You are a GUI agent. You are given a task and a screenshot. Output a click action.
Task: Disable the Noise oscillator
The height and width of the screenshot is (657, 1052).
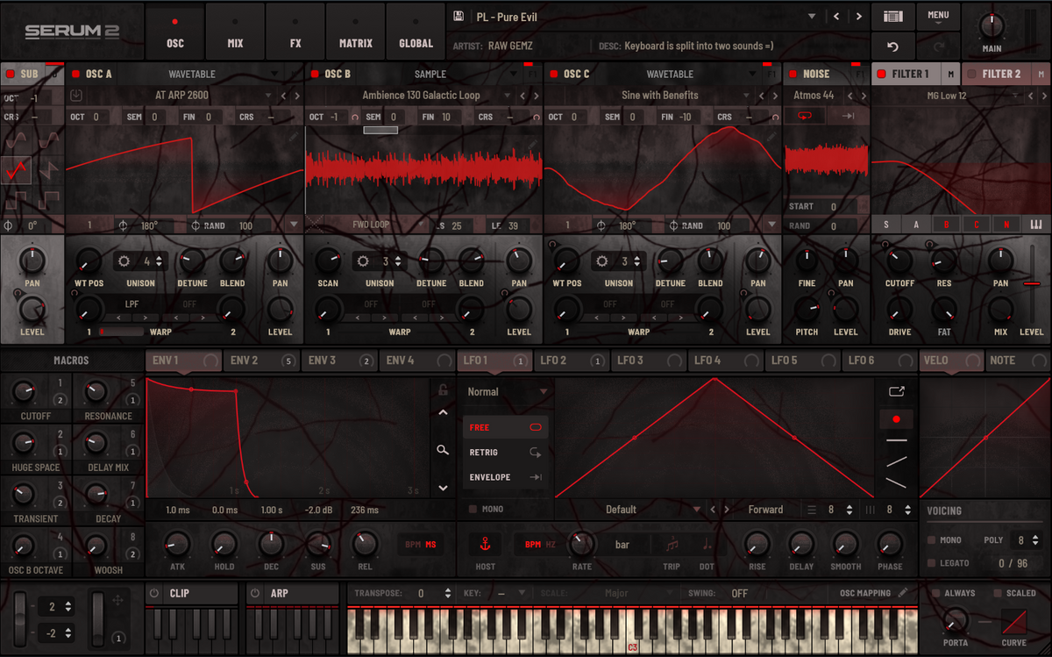[x=793, y=75]
